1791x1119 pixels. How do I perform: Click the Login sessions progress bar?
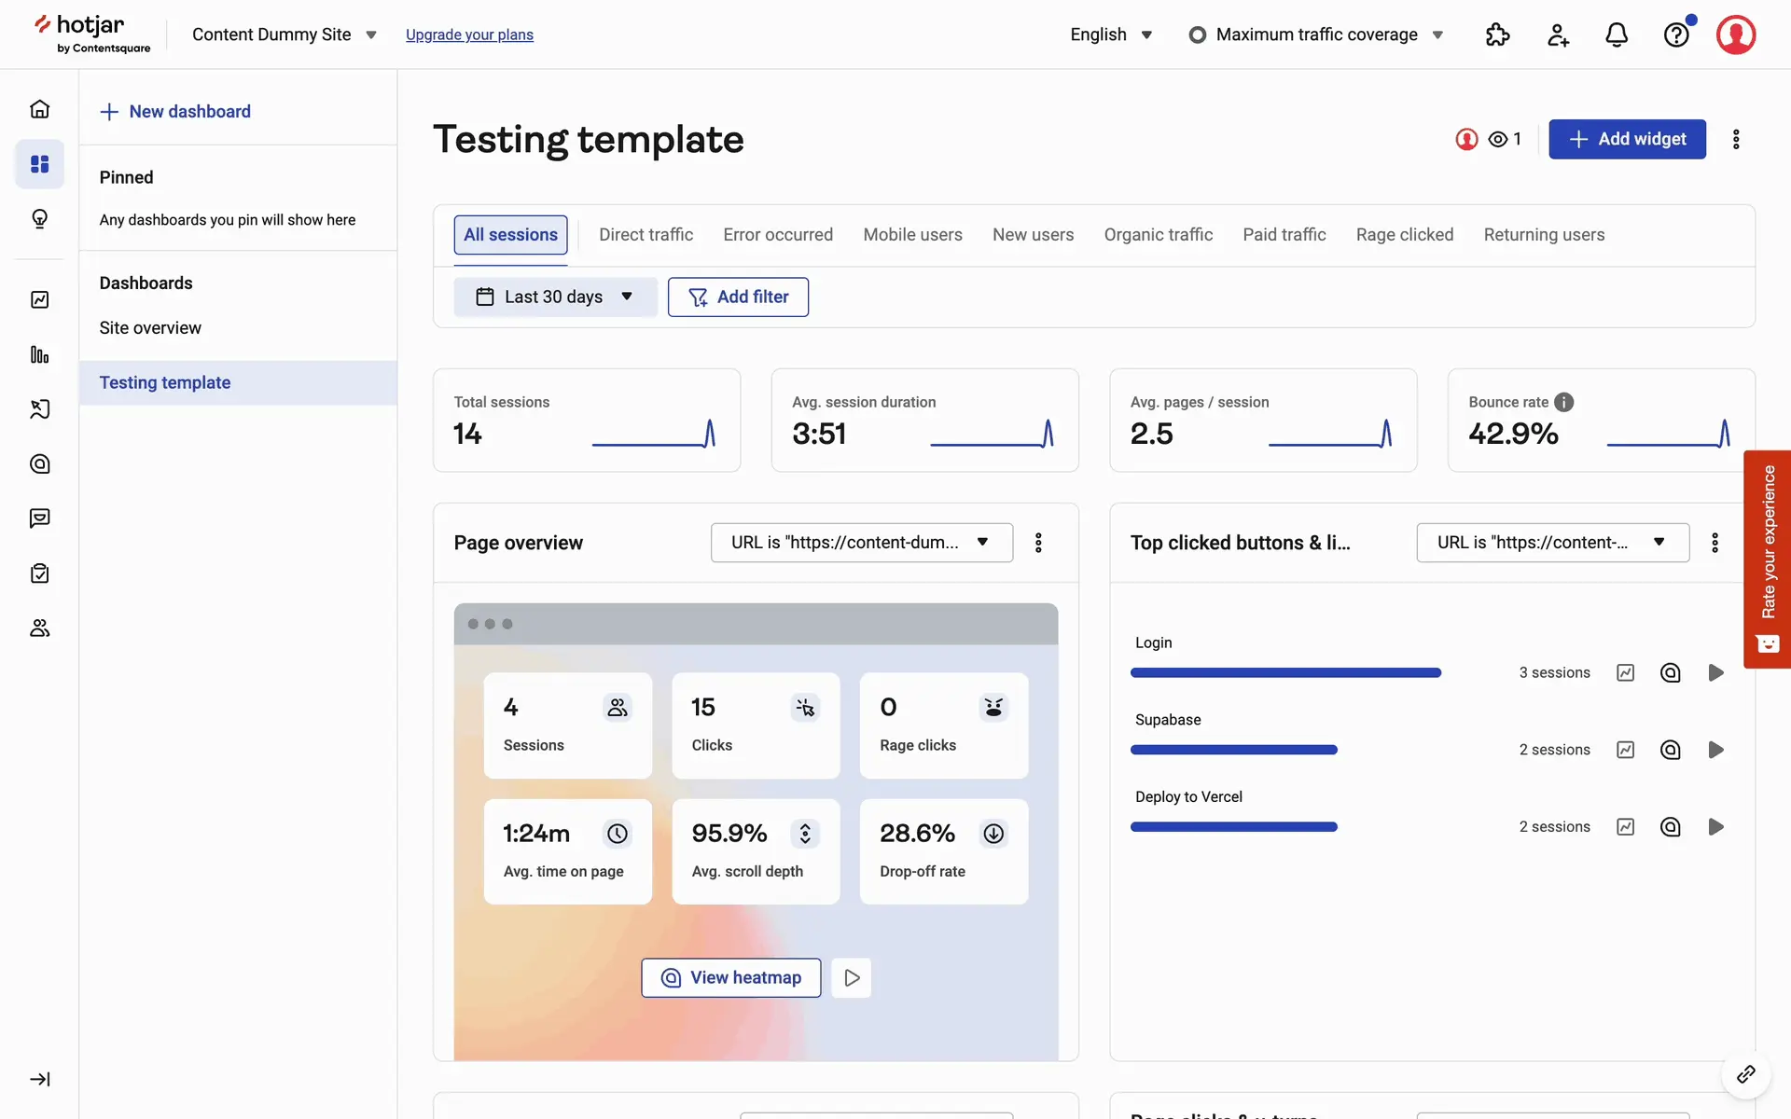(x=1285, y=672)
